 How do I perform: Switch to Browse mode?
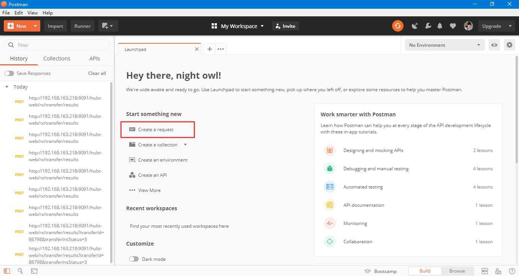point(457,271)
